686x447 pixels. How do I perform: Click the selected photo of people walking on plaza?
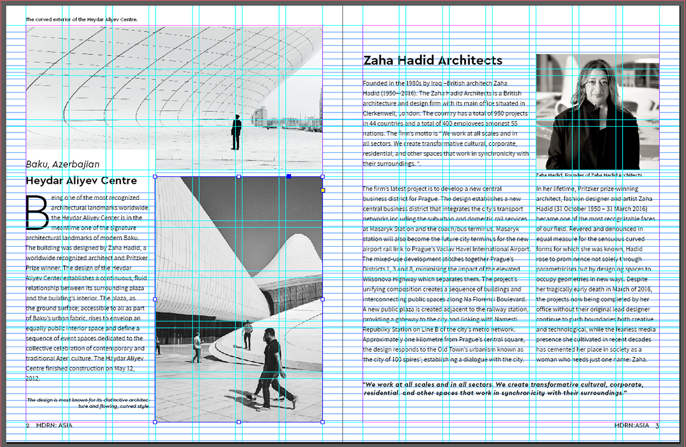point(238,299)
